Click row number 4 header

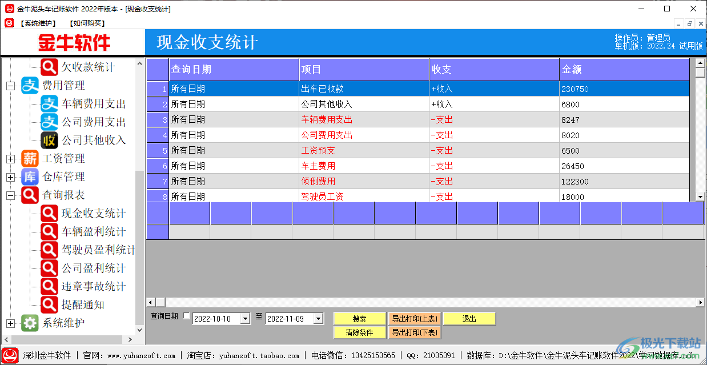[158, 135]
